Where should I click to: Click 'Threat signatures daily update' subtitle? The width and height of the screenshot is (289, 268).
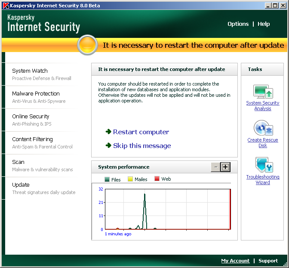click(x=44, y=192)
